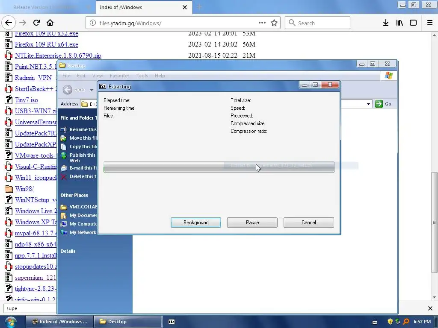Open the page actions three-dot menu

pyautogui.click(x=262, y=23)
